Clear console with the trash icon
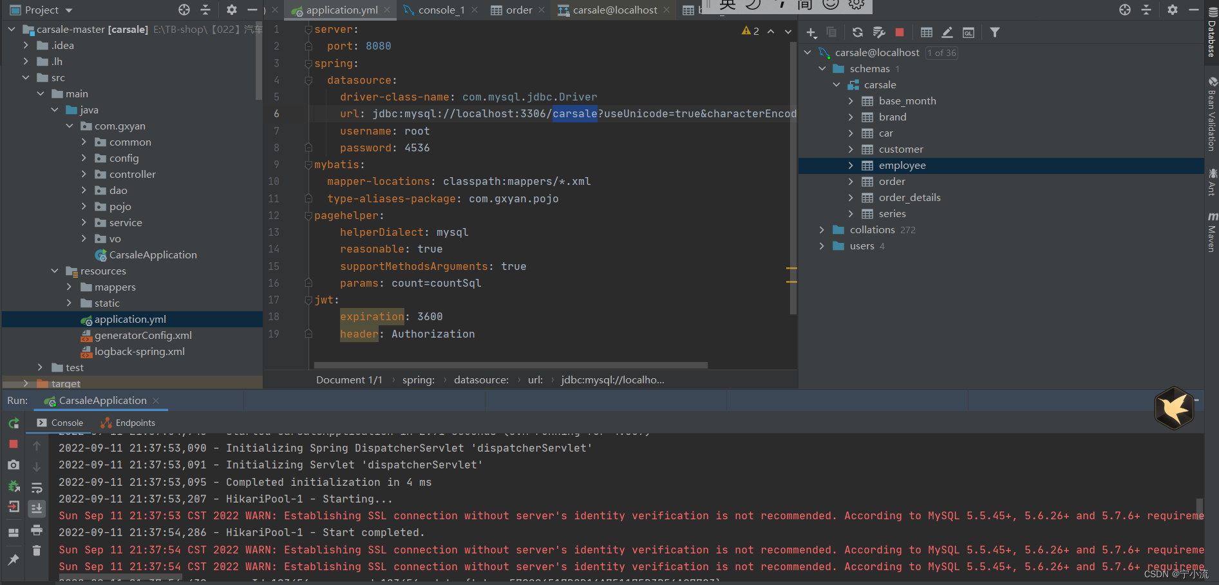1219x585 pixels. [x=37, y=550]
